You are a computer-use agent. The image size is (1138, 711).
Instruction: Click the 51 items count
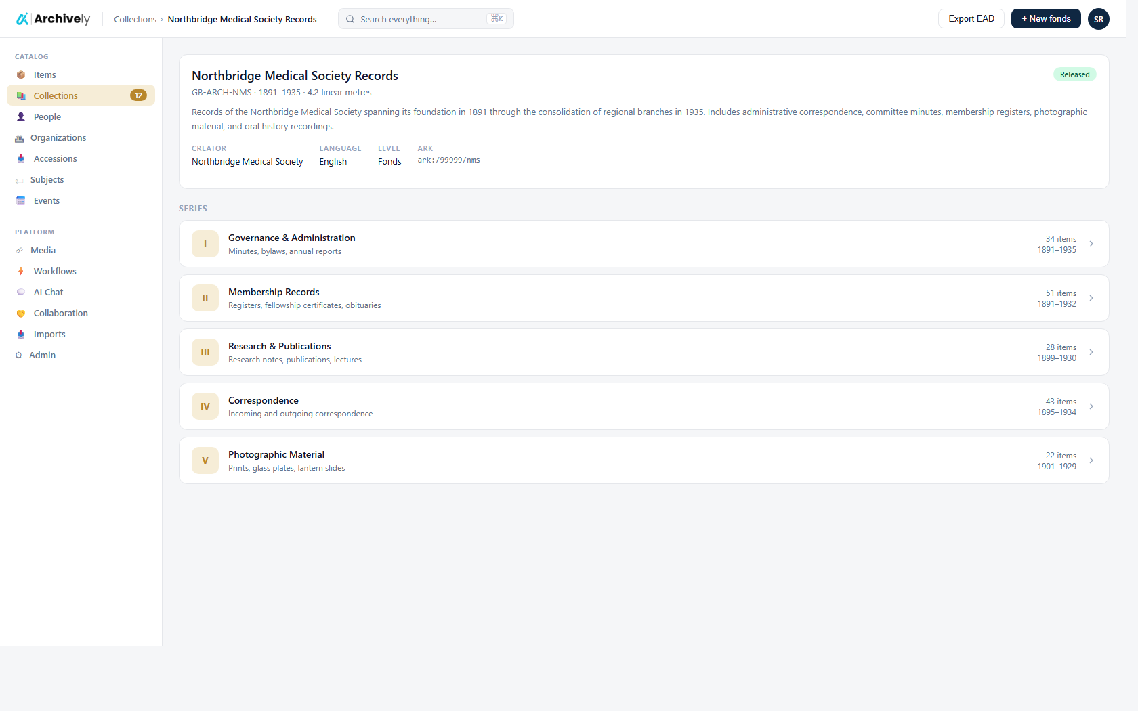(1061, 293)
